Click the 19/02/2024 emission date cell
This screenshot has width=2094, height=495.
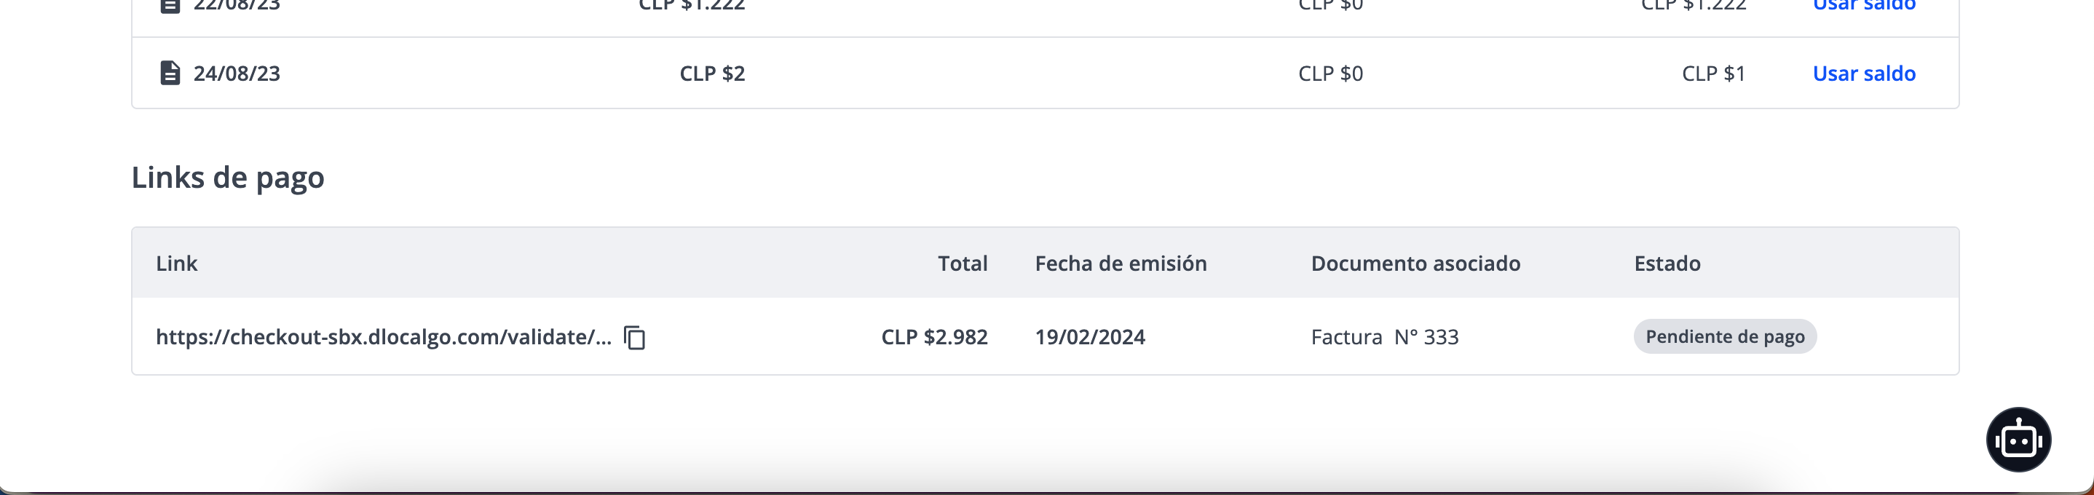tap(1089, 337)
